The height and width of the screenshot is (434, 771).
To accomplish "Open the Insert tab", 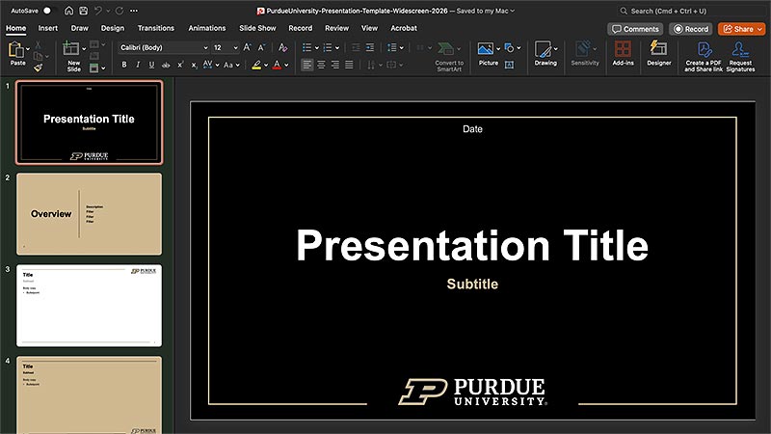I will (x=47, y=28).
